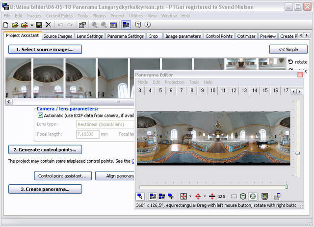This screenshot has width=314, height=227.
Task: Toggle Automatic EXIF data checkbox
Action: (41, 115)
